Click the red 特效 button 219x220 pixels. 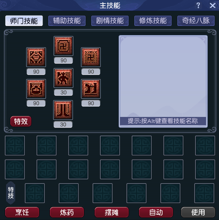coord(21,121)
